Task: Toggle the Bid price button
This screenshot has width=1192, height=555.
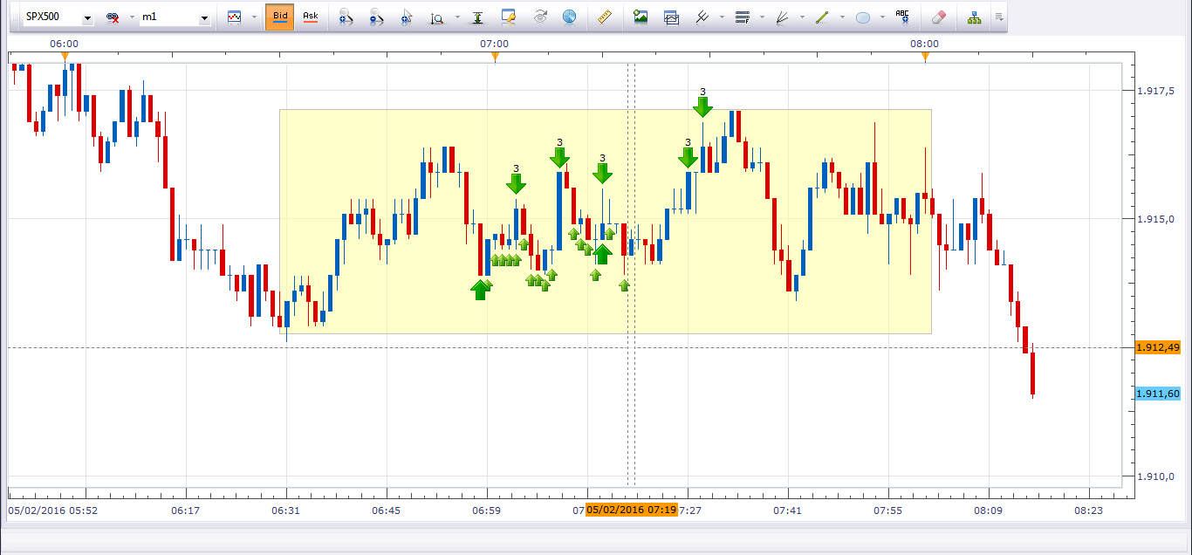Action: point(279,17)
